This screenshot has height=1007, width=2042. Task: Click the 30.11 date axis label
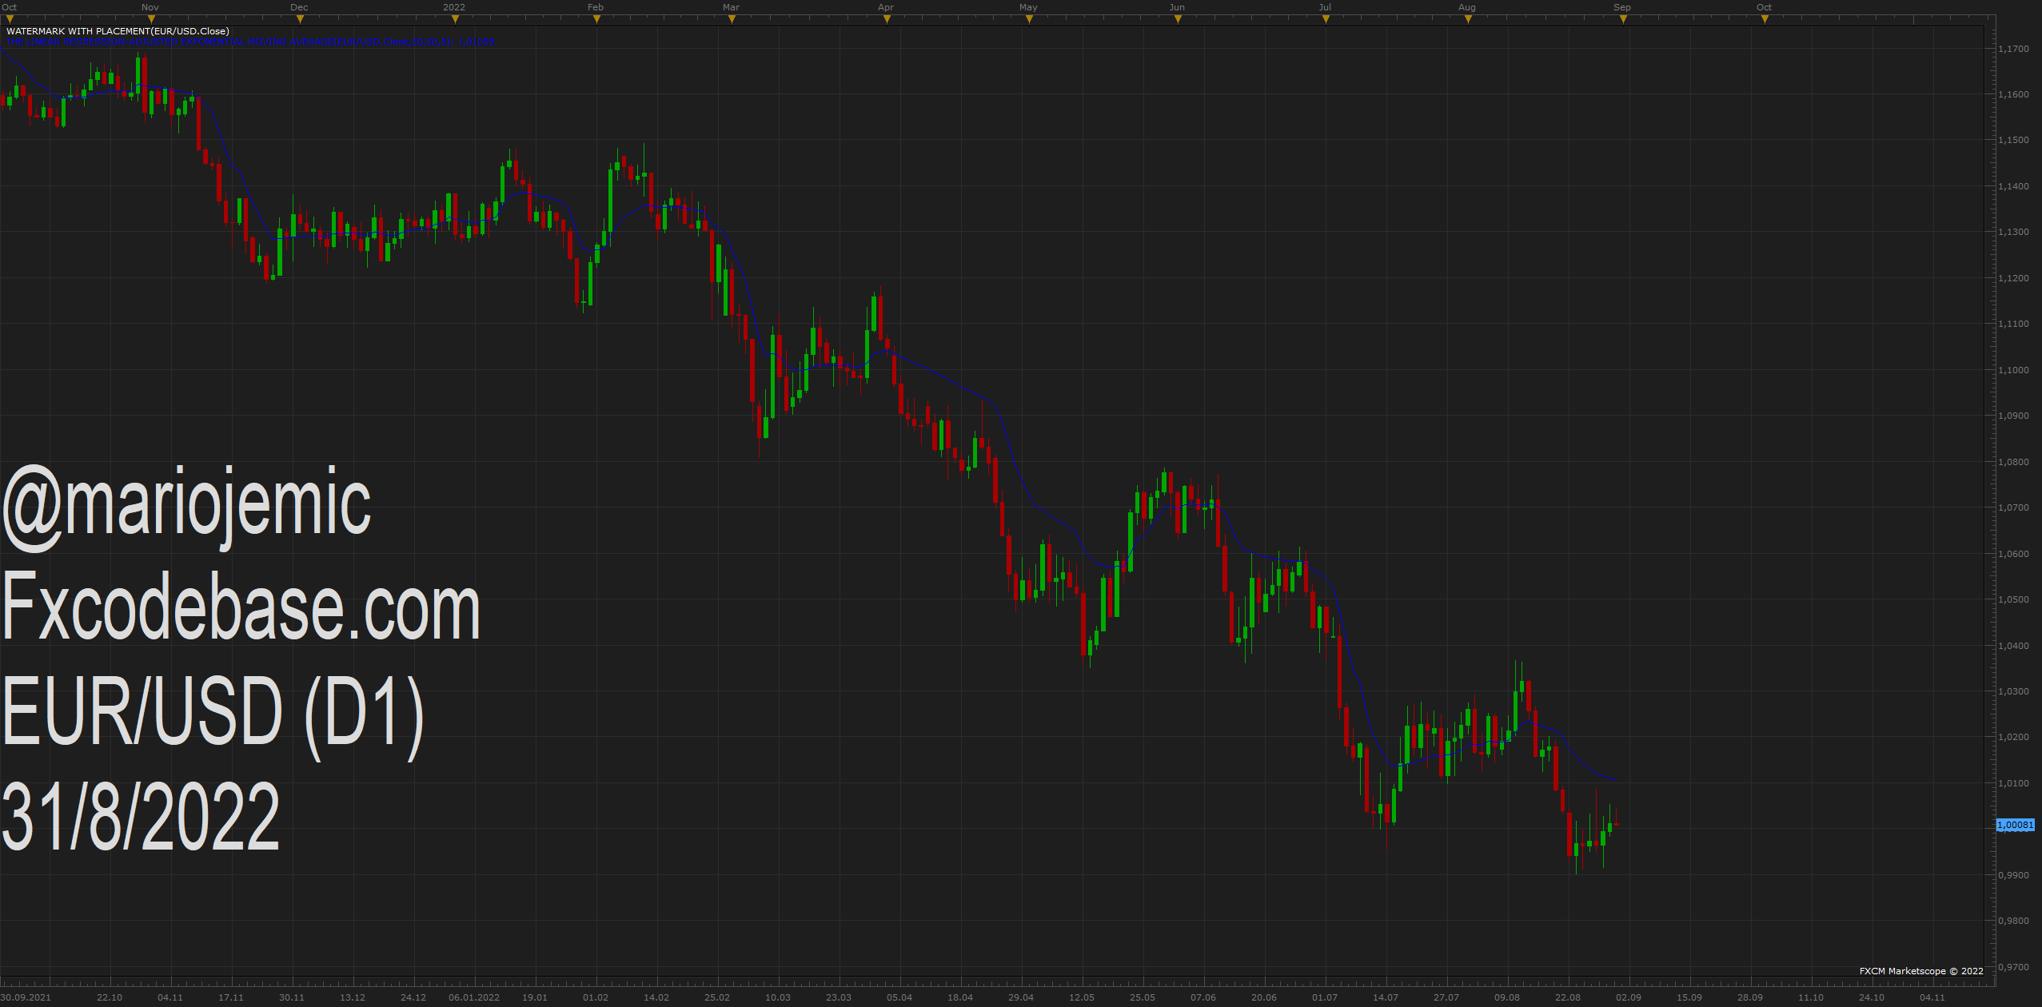[292, 997]
